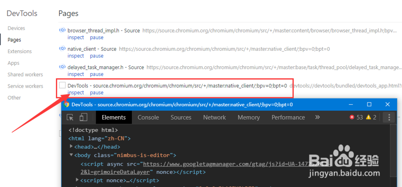
Task: Select Pages in DevTools sidebar
Action: point(14,40)
